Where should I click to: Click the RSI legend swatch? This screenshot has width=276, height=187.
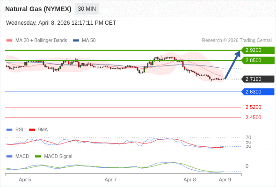(x=9, y=130)
